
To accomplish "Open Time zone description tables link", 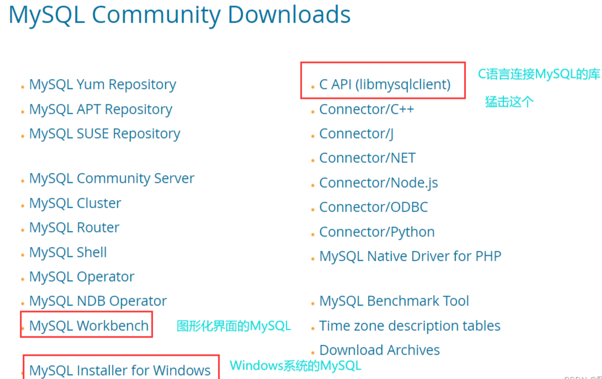I will 410,326.
